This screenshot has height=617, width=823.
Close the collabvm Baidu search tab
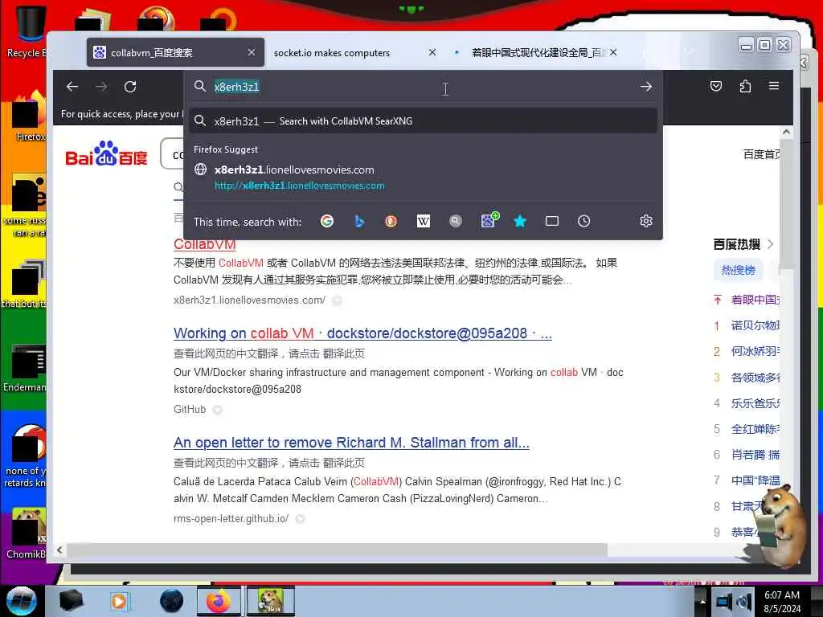pos(252,52)
